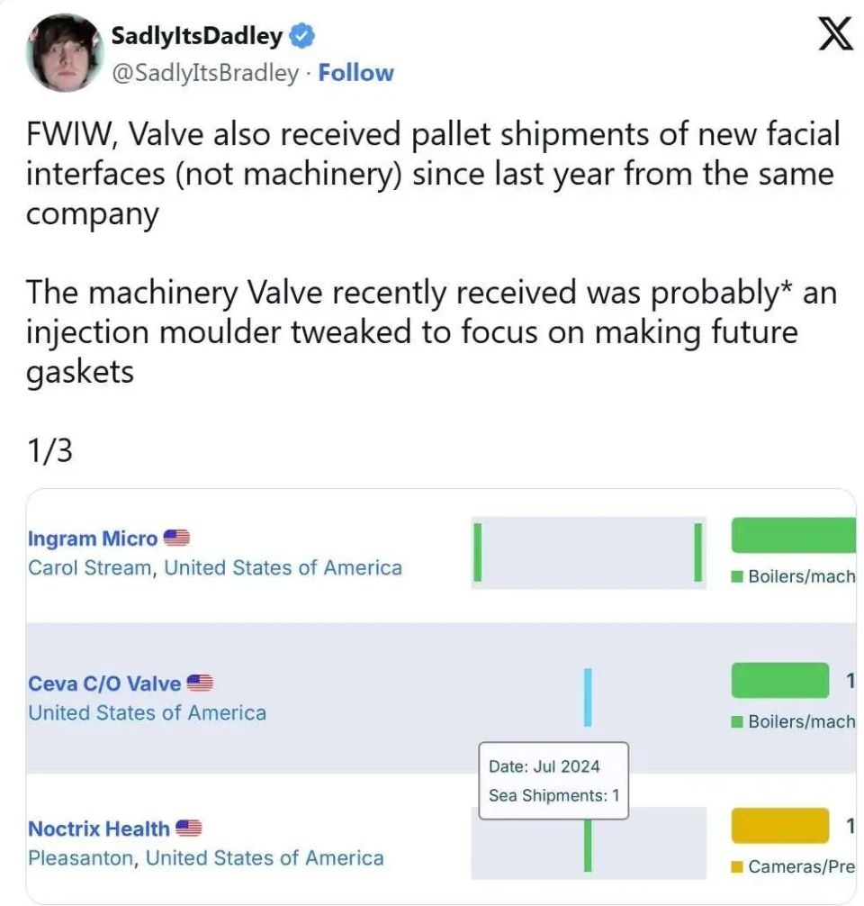864x906 pixels.
Task: Click the yellow legend square beside Cameras/Pre
Action: [x=737, y=867]
